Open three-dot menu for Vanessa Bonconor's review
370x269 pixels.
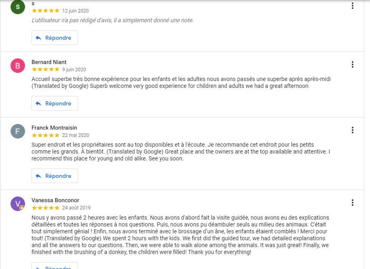click(x=353, y=203)
